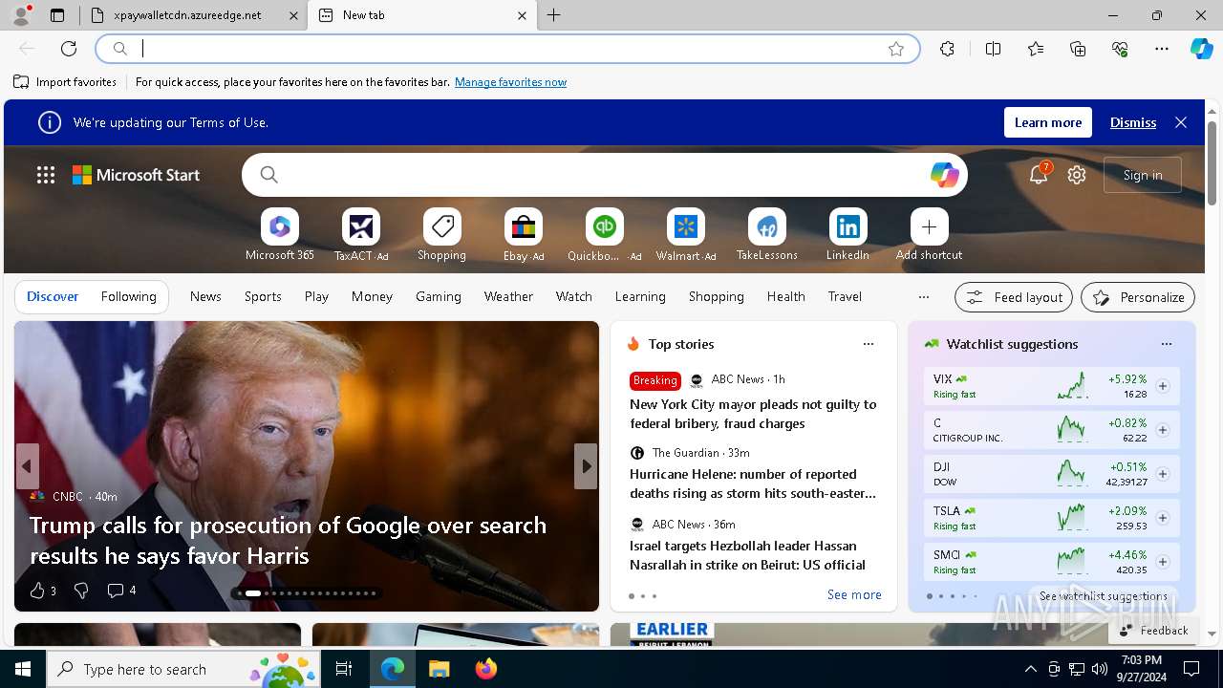Screen dimensions: 1223x688
Task: Open the browser profile icon
Action: 21,15
